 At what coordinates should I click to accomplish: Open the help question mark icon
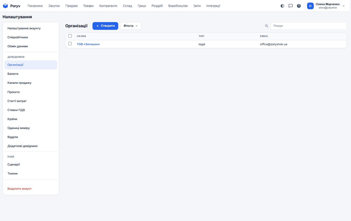pos(299,6)
